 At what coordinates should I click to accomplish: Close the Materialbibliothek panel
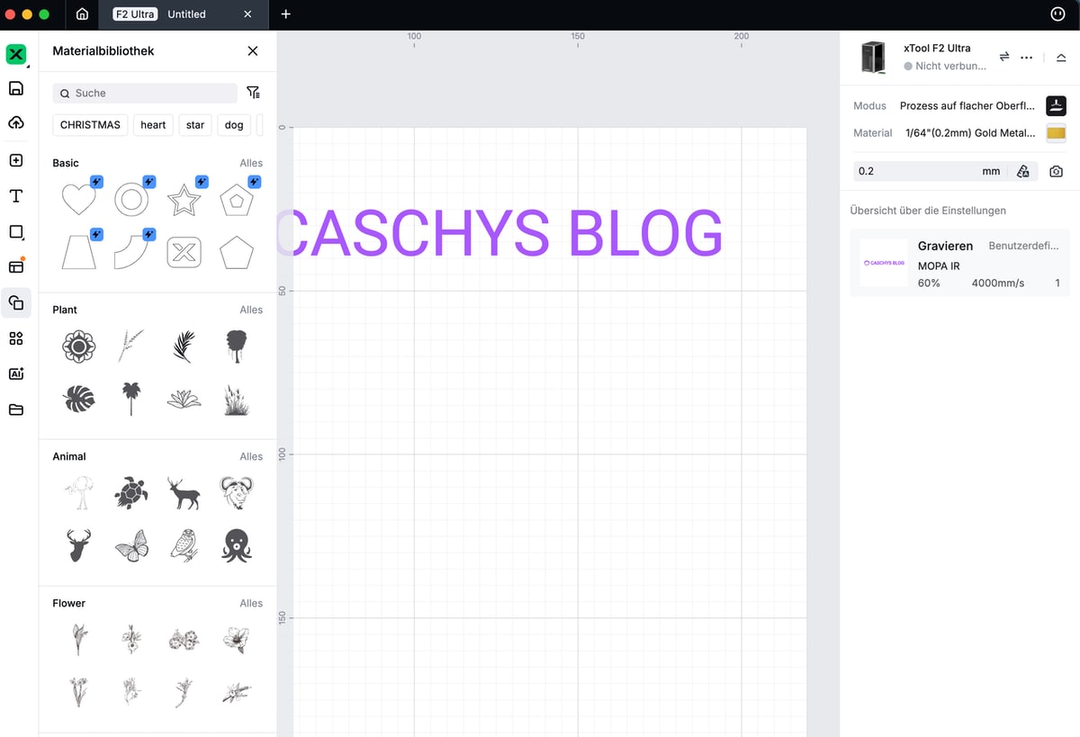(253, 51)
